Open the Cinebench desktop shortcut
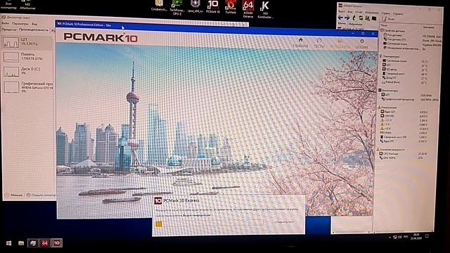 (159, 6)
